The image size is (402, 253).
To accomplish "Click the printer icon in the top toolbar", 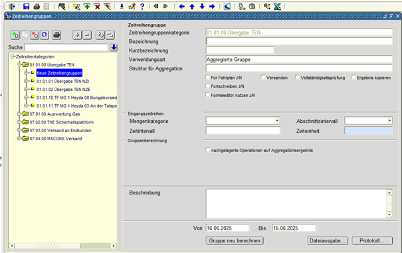I will (37, 7).
